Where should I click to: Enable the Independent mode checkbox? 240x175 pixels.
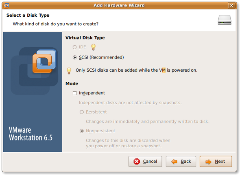pyautogui.click(x=75, y=93)
